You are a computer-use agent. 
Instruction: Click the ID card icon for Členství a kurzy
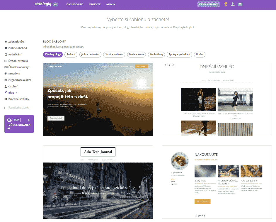pyautogui.click(x=6, y=67)
